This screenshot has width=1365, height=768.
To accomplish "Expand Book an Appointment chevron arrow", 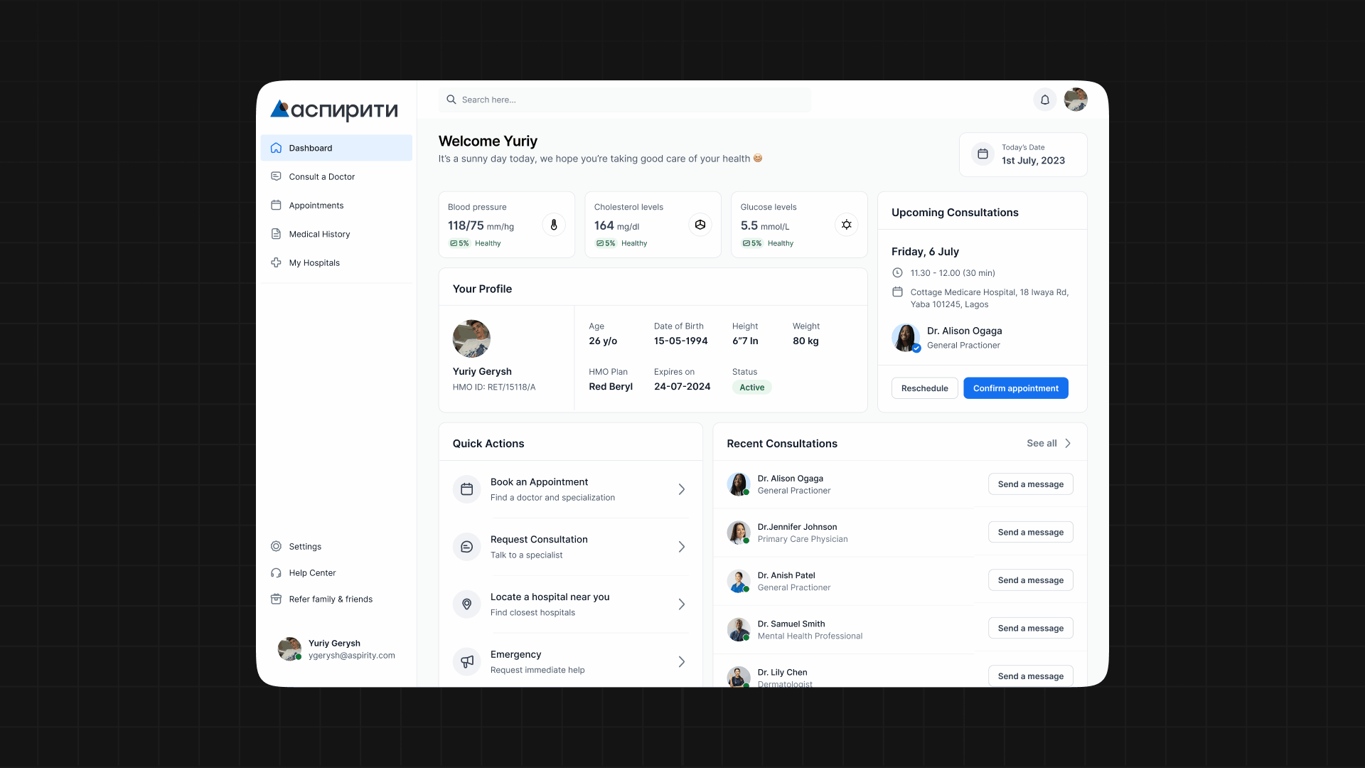I will coord(681,489).
